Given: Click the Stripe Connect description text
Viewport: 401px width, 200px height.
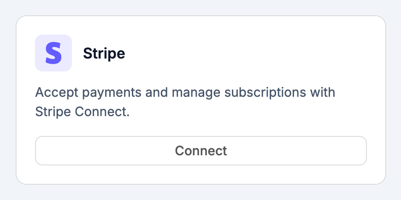Looking at the screenshot, I should tap(185, 102).
